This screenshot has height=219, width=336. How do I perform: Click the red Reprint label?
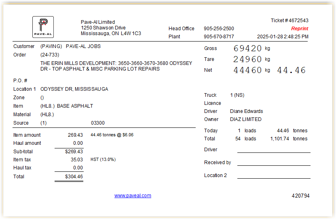coord(300,29)
